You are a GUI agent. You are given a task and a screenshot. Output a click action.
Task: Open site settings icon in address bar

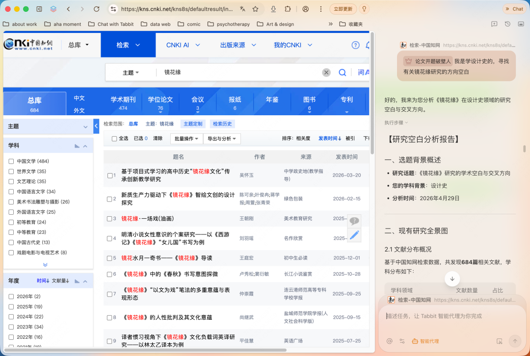point(113,9)
